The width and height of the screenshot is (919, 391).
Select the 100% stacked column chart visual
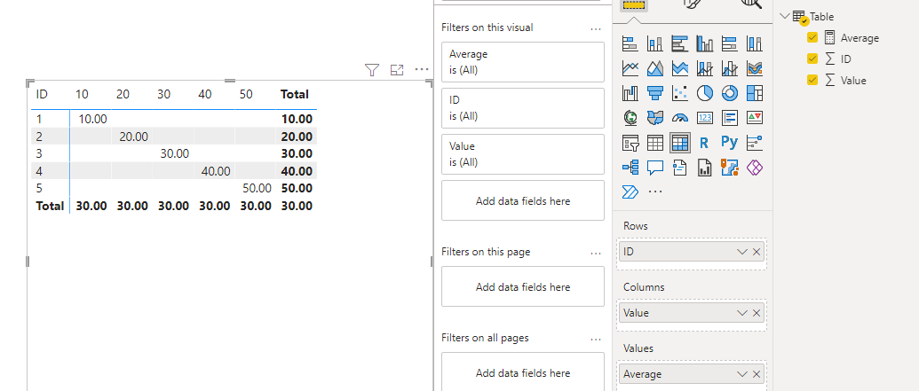pyautogui.click(x=755, y=43)
